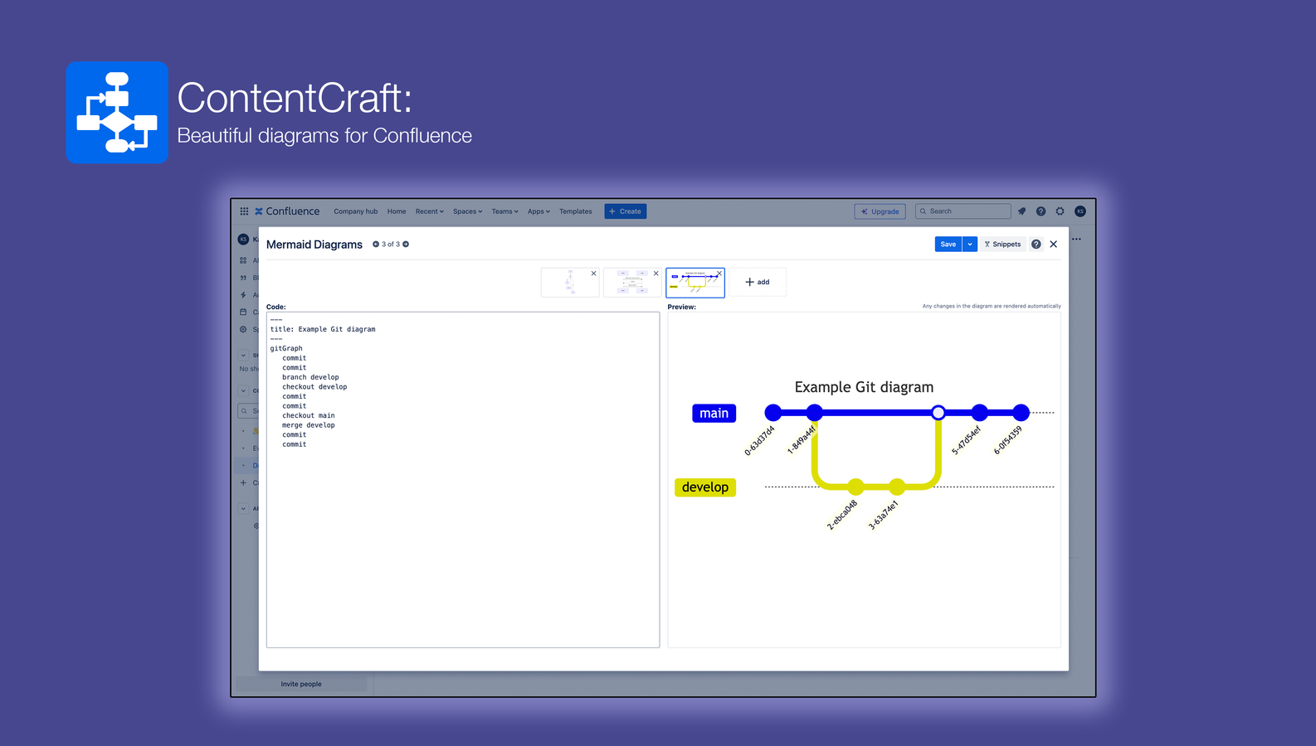Collapse the sidebar content section chevron

coord(243,390)
